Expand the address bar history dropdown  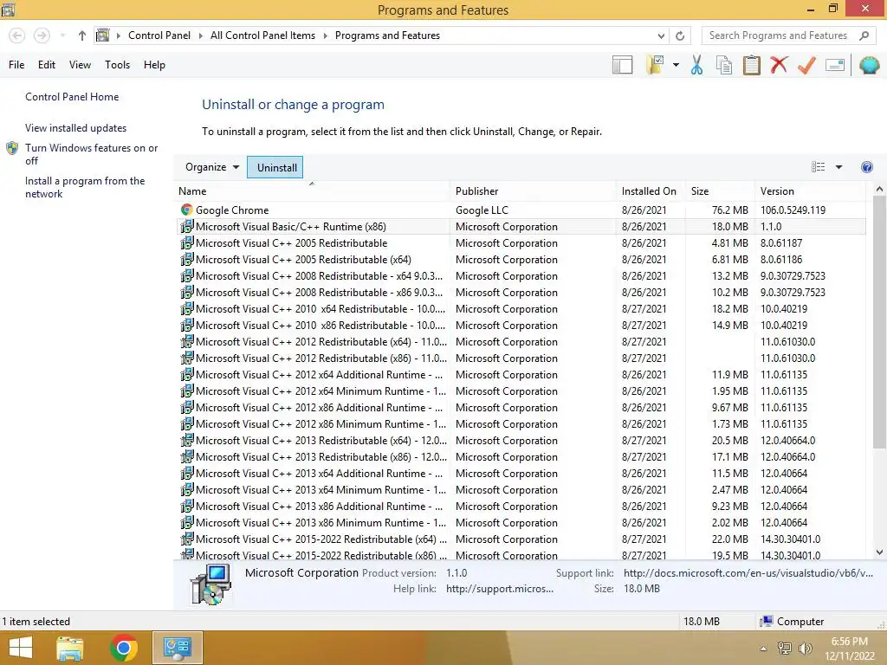[x=661, y=36]
